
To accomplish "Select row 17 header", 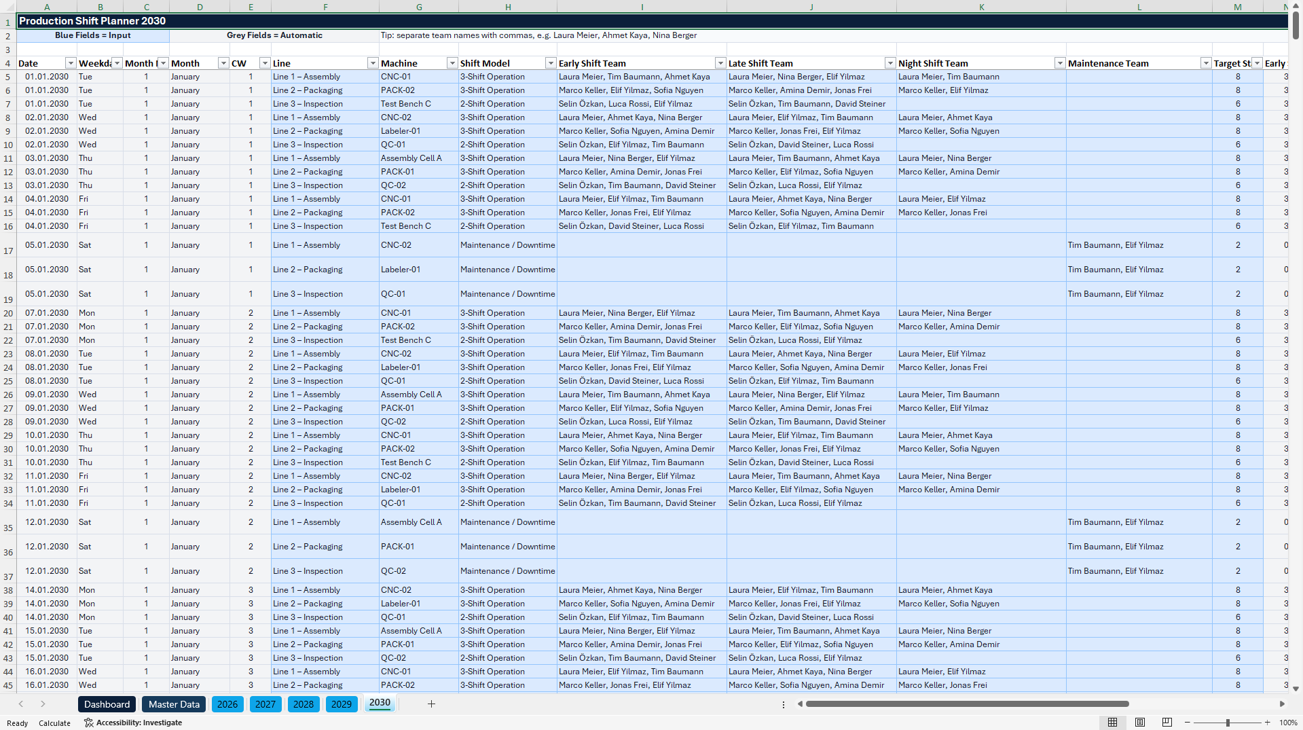I will coord(8,245).
